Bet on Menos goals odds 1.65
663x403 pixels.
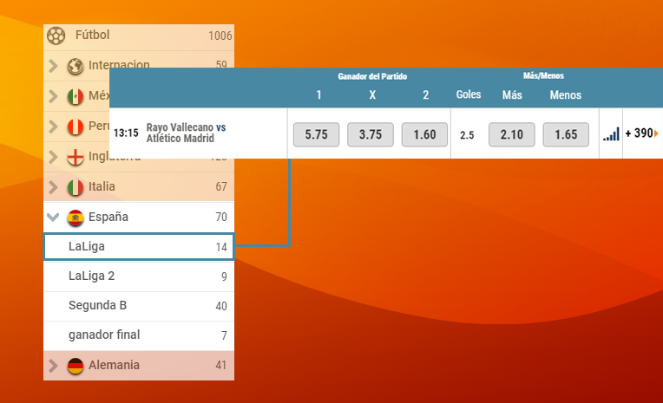[566, 134]
